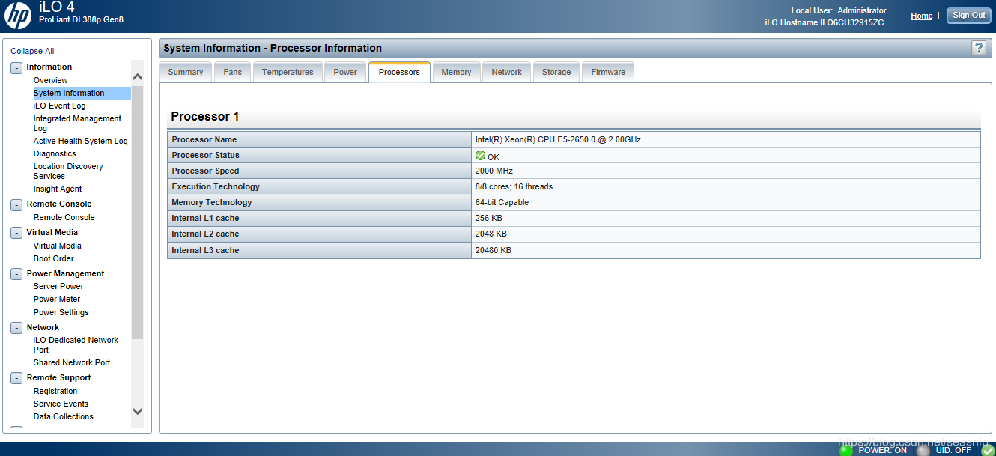Viewport: 996px width, 456px height.
Task: Switch to the Power tab
Action: (x=345, y=73)
